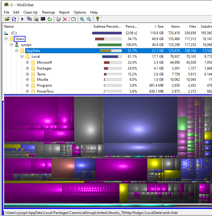Click the folder icon beside Packages
This screenshot has height=216, width=212.
(x=33, y=68)
